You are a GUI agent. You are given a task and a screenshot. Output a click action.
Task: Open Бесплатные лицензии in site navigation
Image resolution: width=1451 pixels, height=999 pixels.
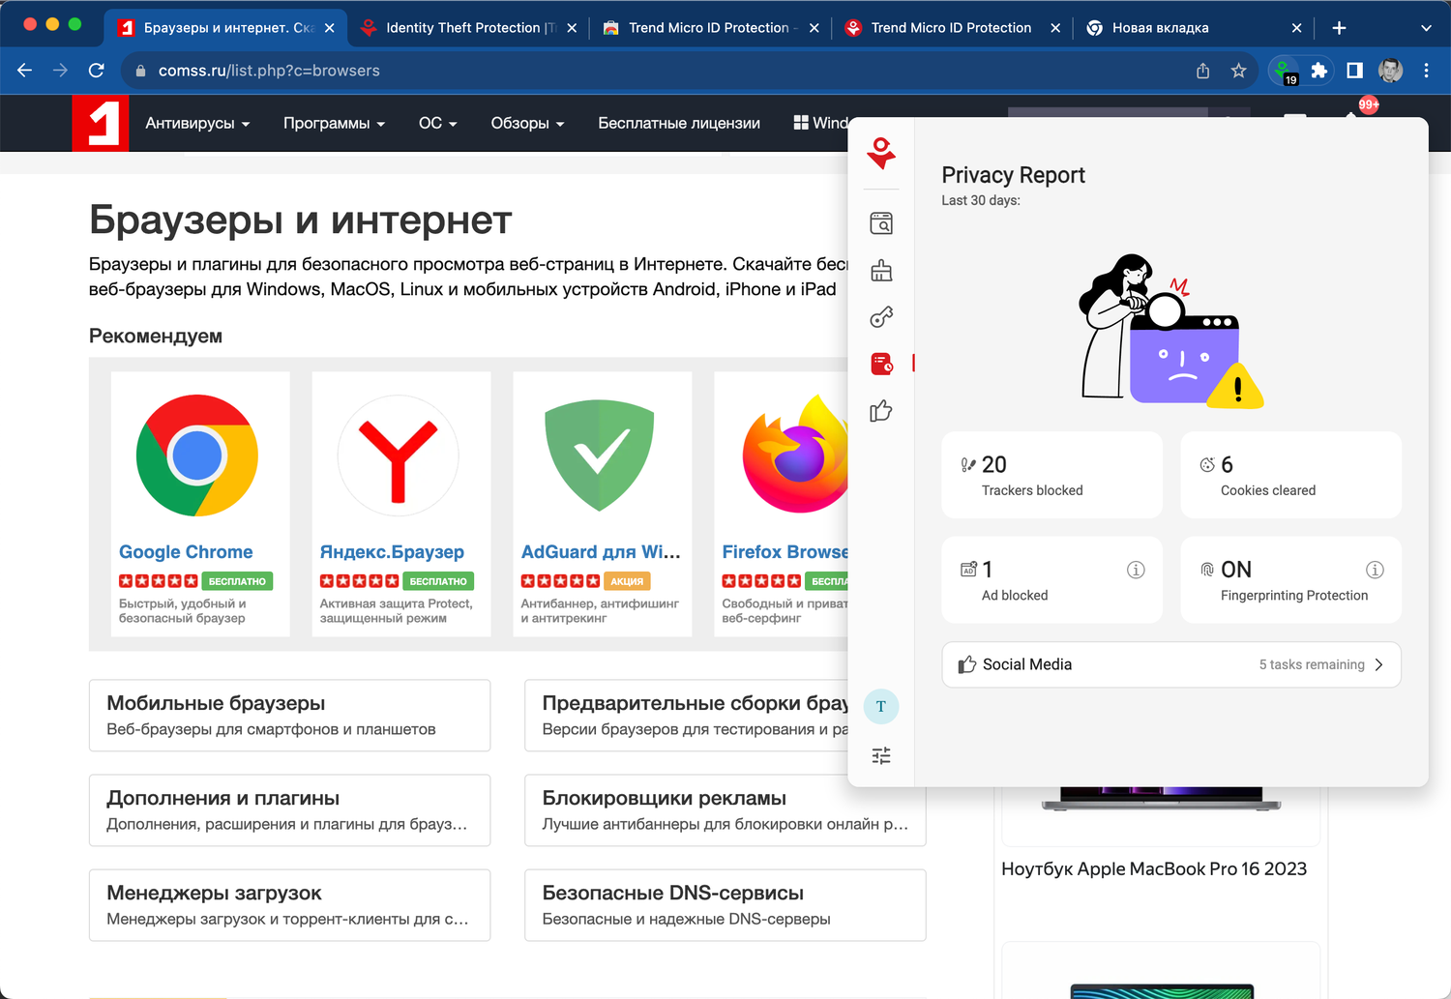coord(679,123)
